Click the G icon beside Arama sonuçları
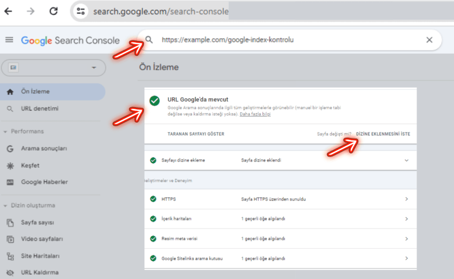This screenshot has width=454, height=279. point(10,149)
